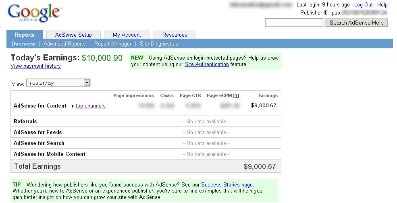This screenshot has width=397, height=203.
Task: Switch to the Reports tab
Action: [25, 35]
